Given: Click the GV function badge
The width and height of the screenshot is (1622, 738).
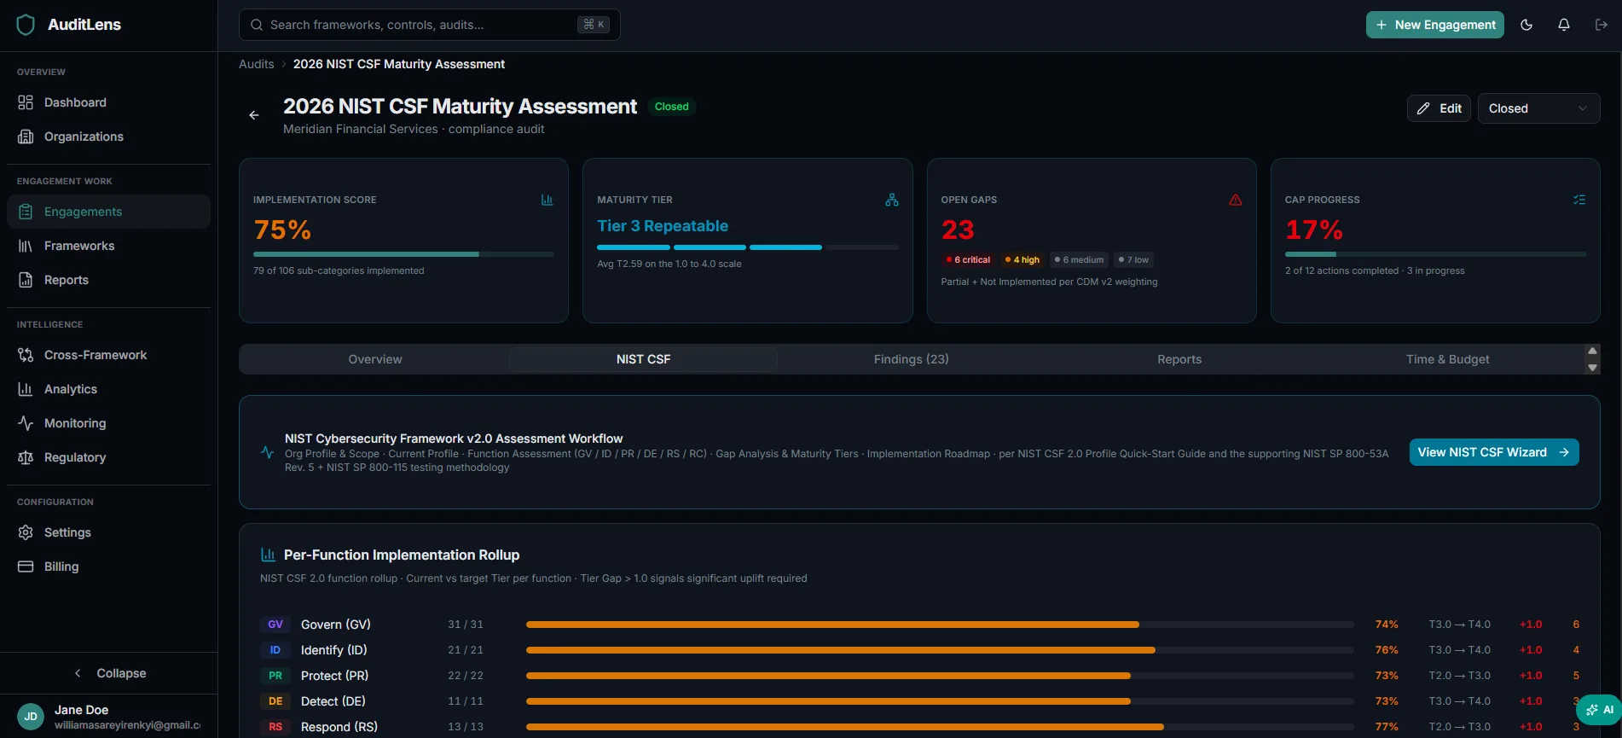Looking at the screenshot, I should 275,625.
